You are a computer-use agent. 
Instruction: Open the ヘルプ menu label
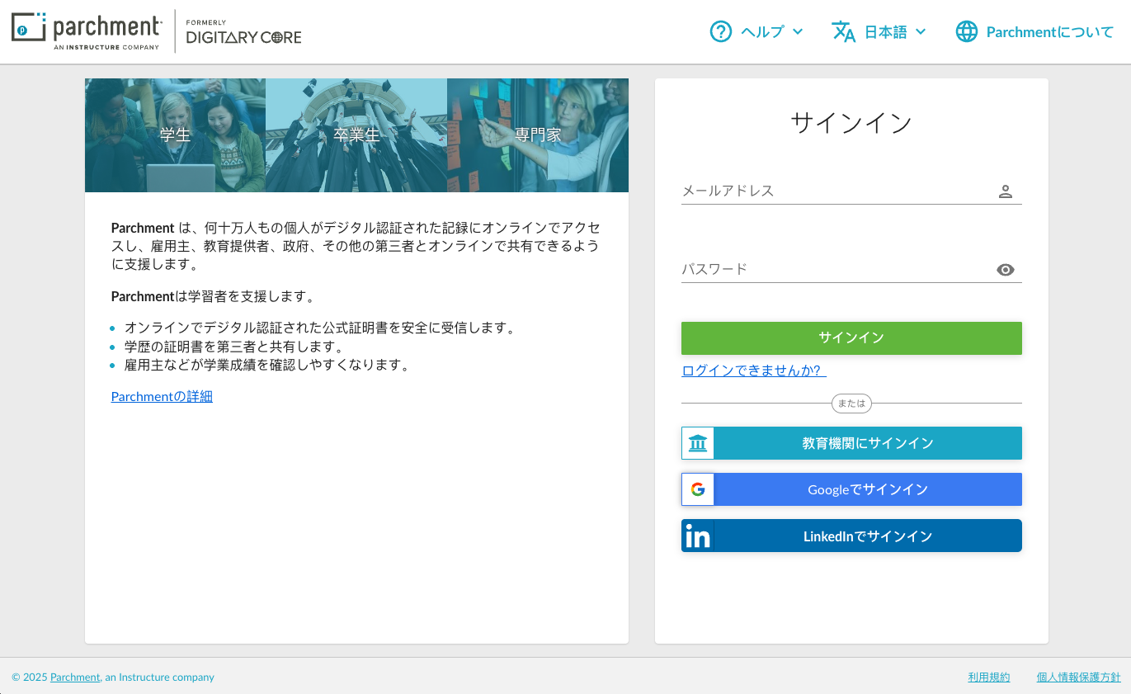click(762, 31)
